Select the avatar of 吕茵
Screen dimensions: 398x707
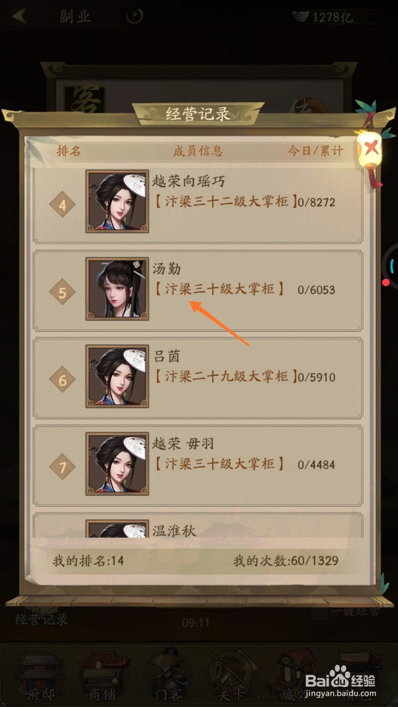(117, 376)
